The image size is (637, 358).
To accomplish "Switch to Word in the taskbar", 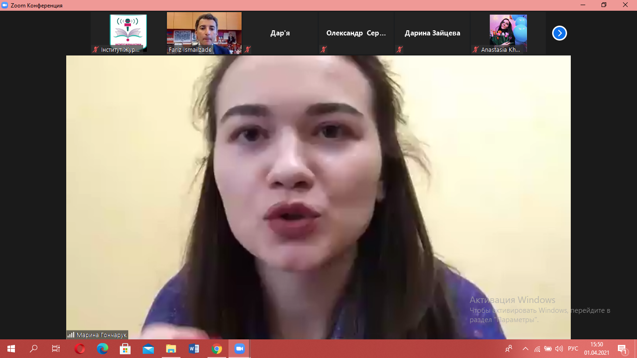I will (194, 349).
